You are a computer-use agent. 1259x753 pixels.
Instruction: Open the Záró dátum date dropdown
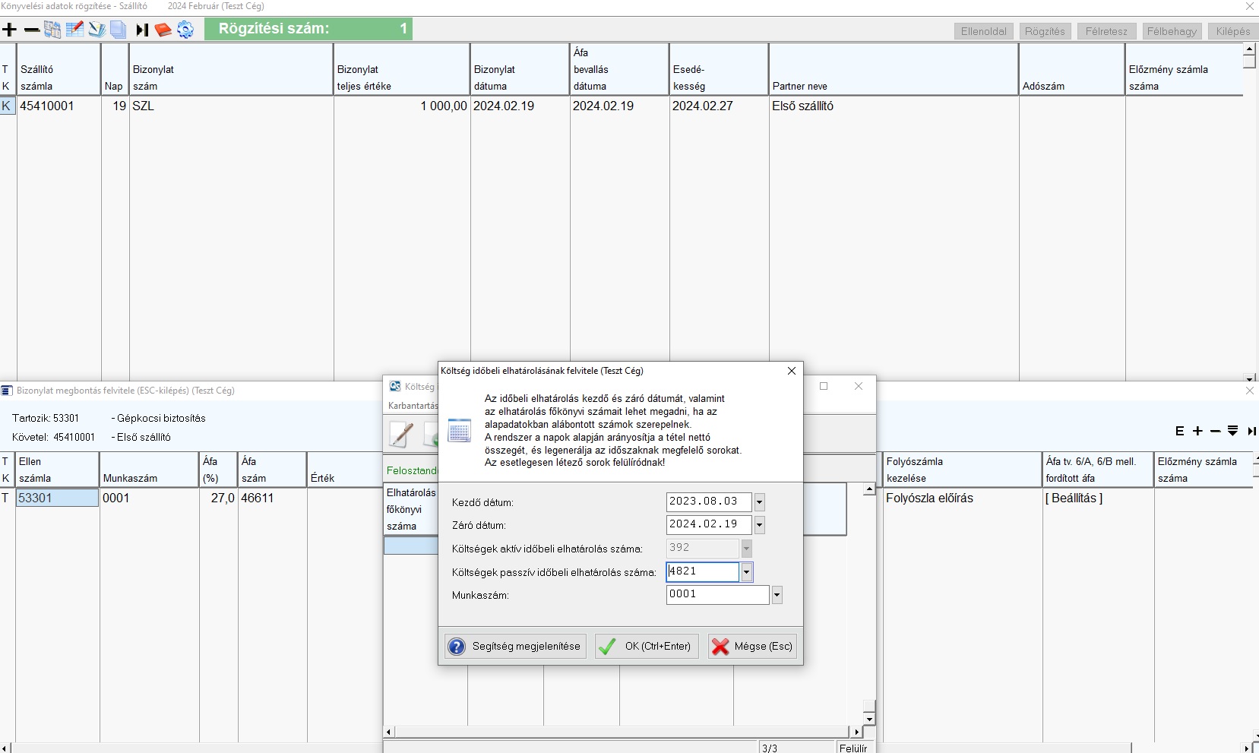pyautogui.click(x=759, y=525)
